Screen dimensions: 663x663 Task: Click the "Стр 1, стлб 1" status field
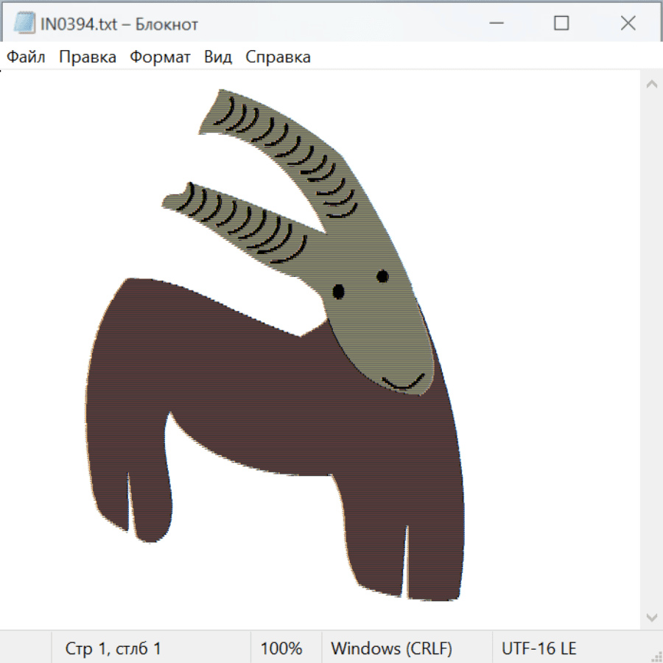point(113,648)
